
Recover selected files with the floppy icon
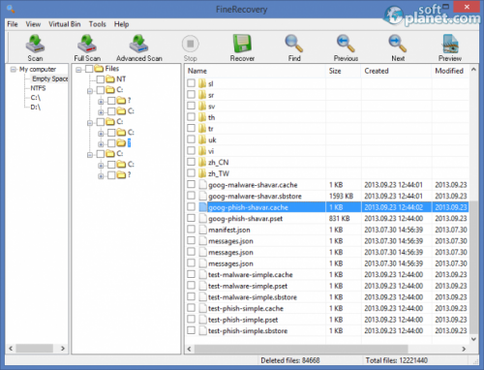point(242,47)
